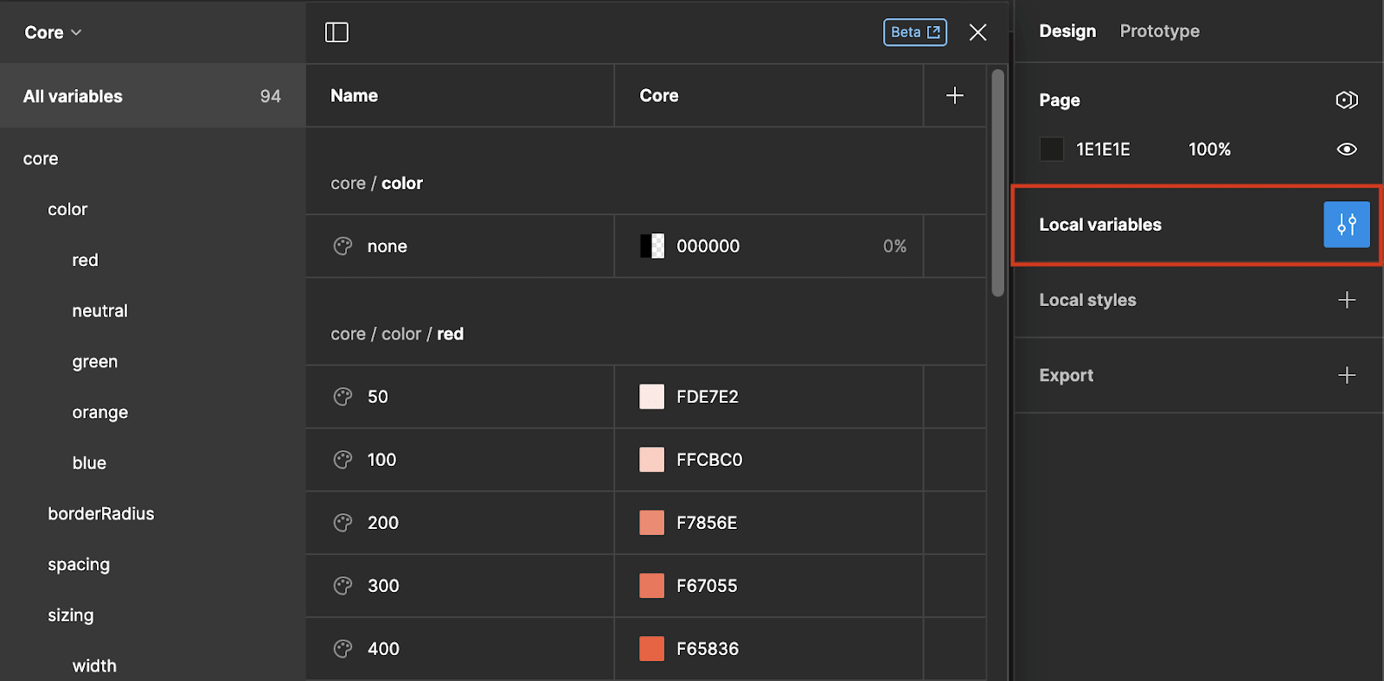
Task: Click the F65836 color swatch
Action: pyautogui.click(x=652, y=649)
